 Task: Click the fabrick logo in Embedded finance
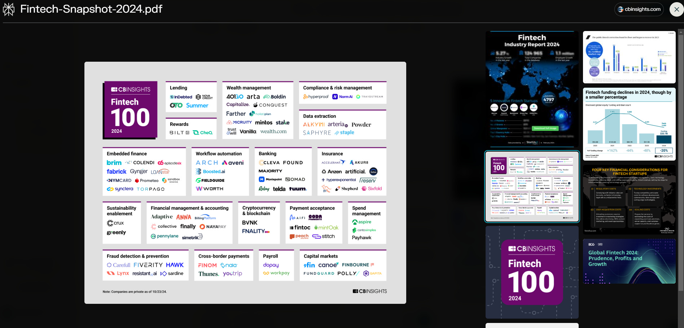point(117,171)
